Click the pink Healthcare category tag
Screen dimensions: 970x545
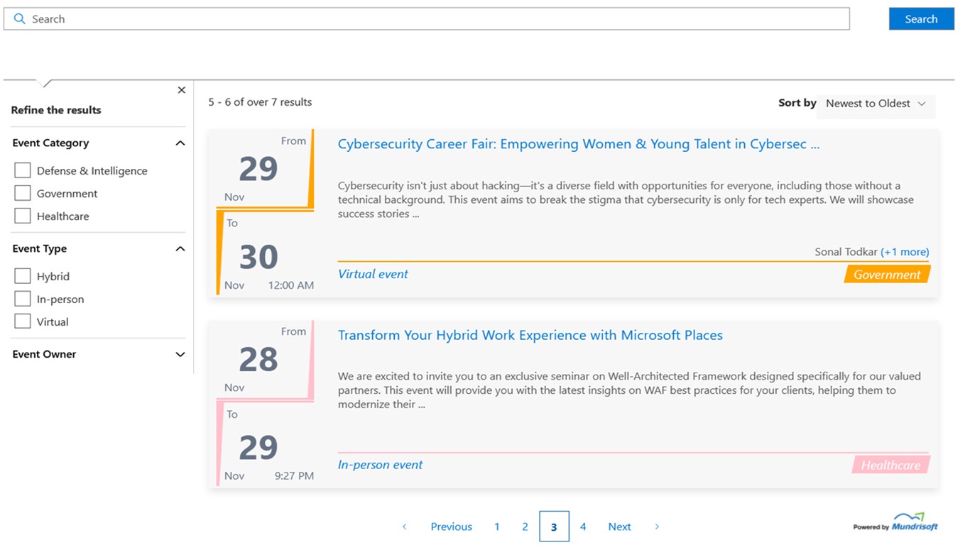[x=890, y=466]
